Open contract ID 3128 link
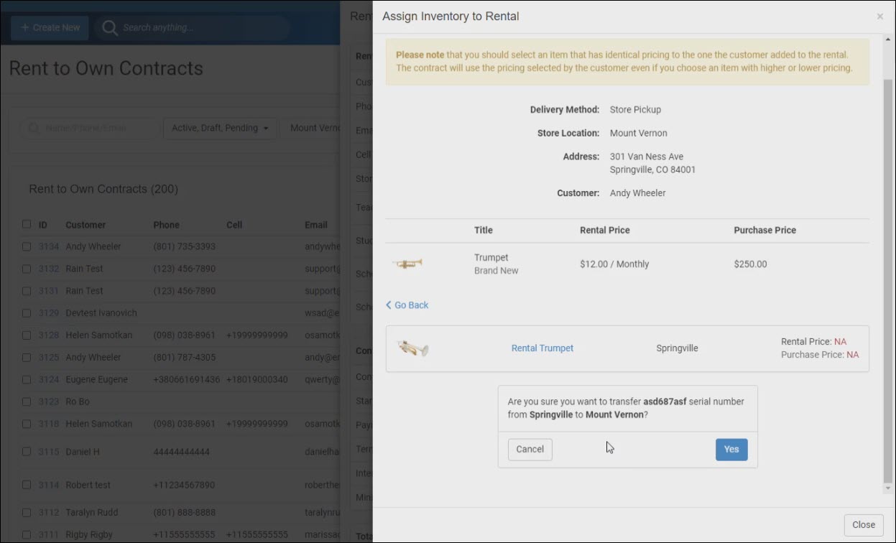The width and height of the screenshot is (896, 543). click(49, 335)
